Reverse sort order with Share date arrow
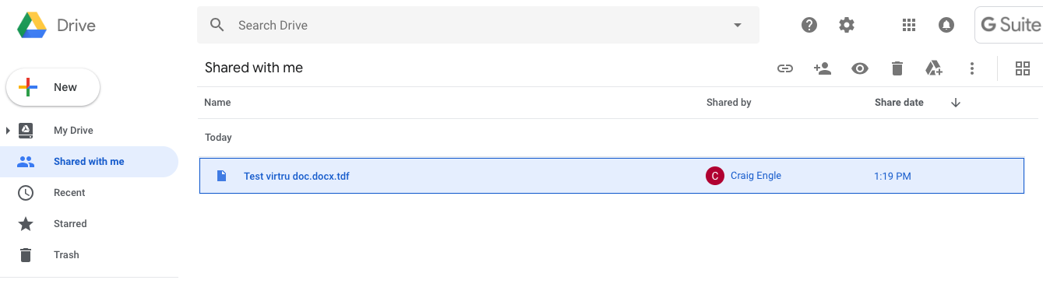This screenshot has height=287, width=1043. (x=956, y=103)
